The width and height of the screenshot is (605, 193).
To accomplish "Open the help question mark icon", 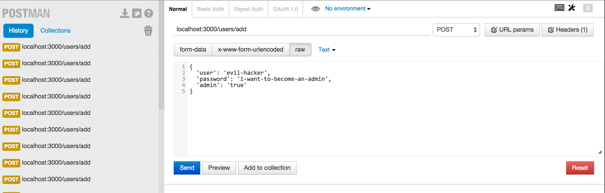I will click(149, 14).
